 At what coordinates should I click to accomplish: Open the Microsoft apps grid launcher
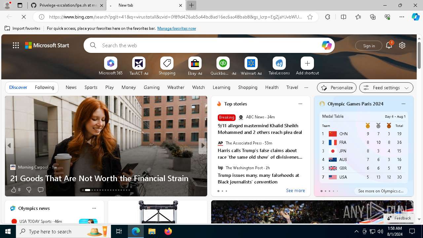pos(16,45)
